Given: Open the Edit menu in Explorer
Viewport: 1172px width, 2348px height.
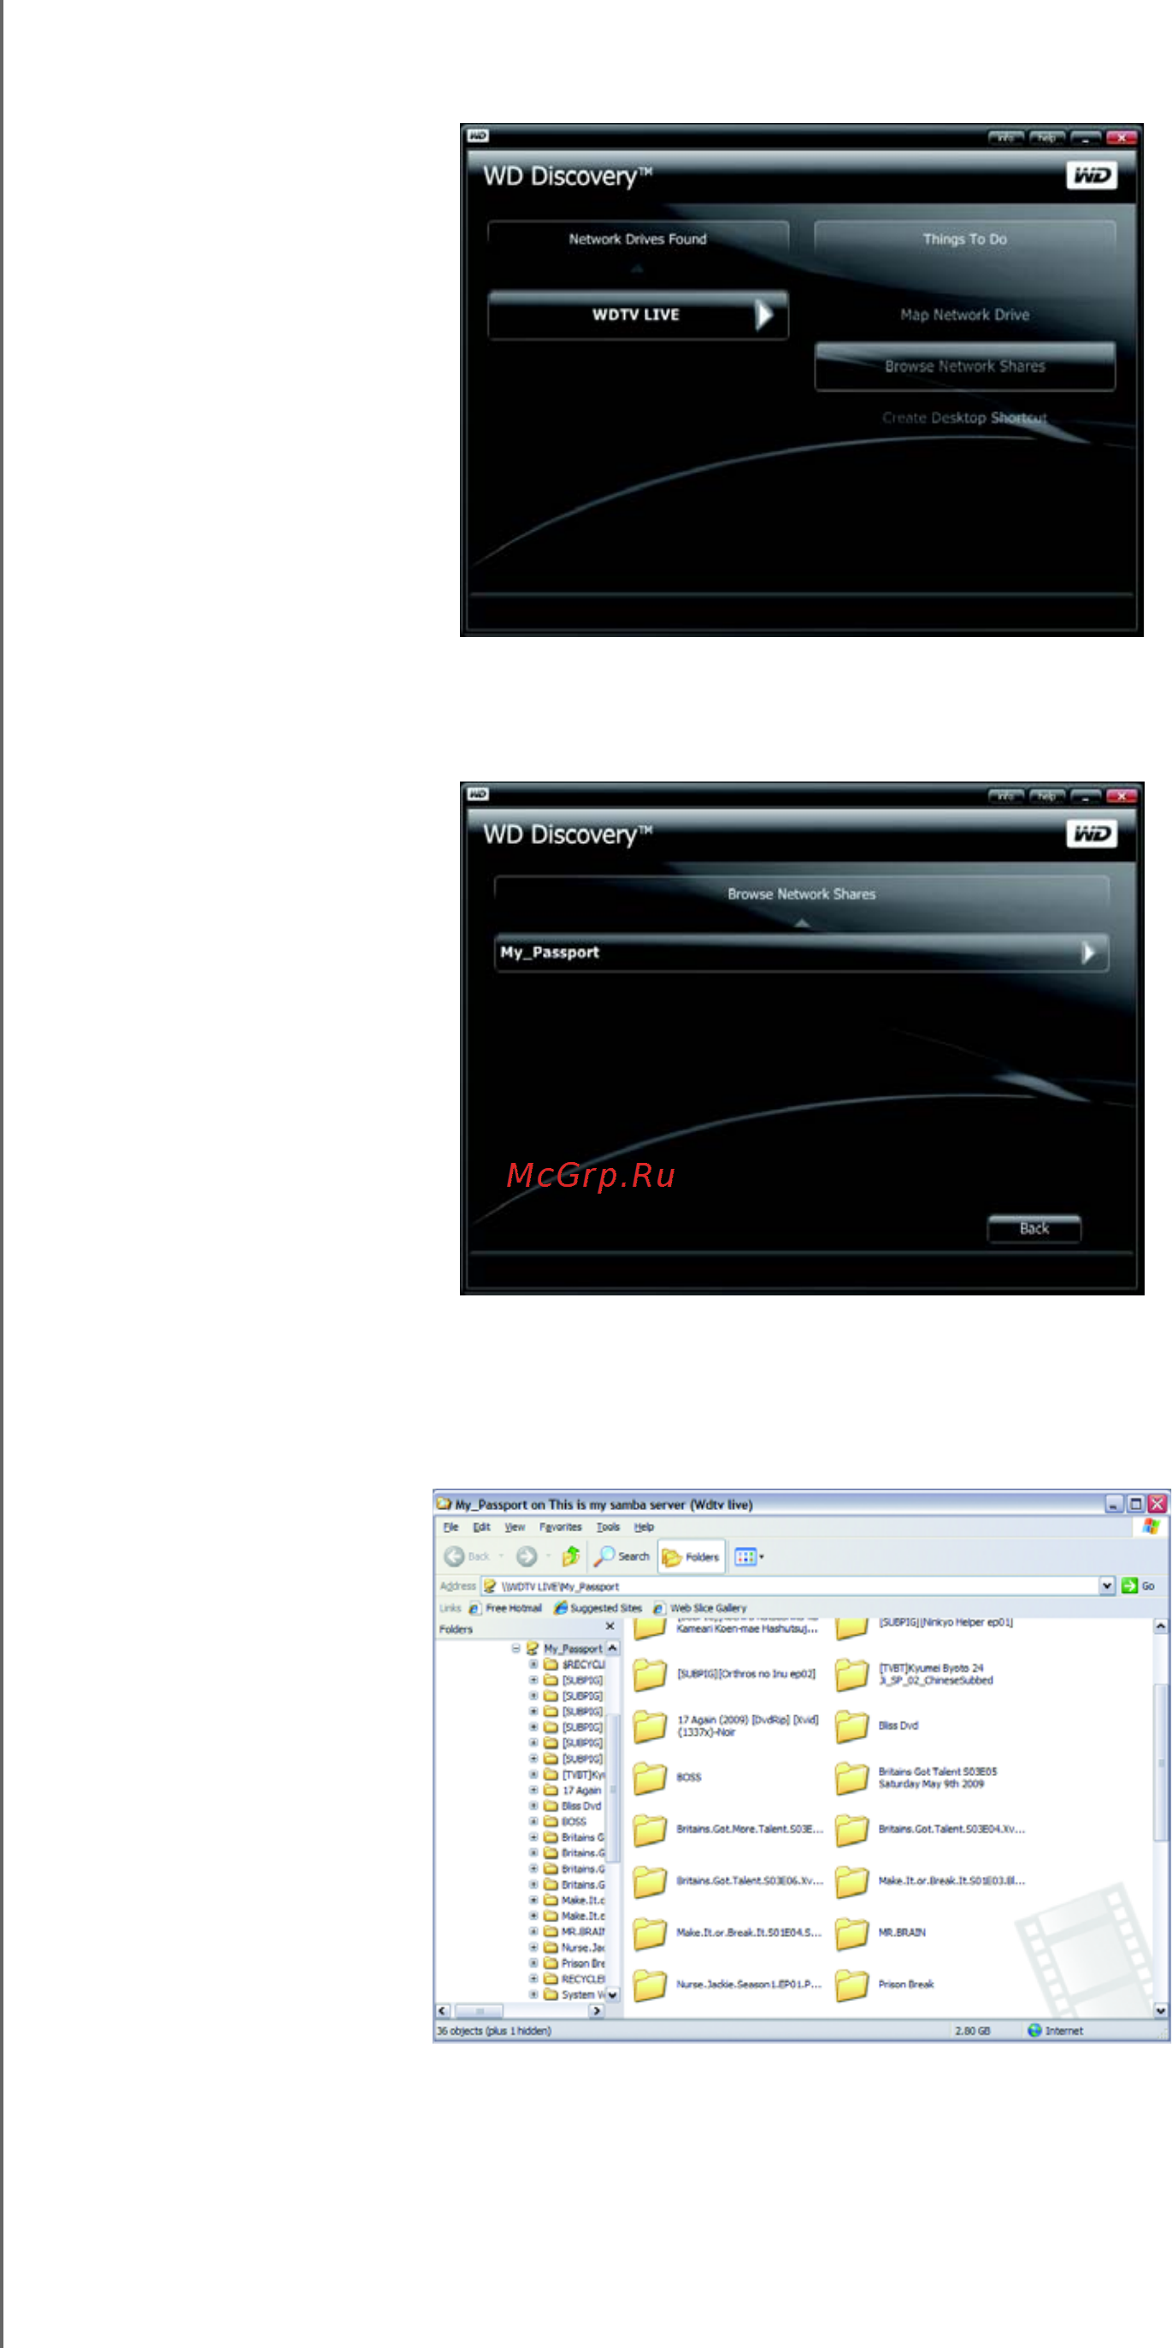Looking at the screenshot, I should click(x=482, y=1527).
